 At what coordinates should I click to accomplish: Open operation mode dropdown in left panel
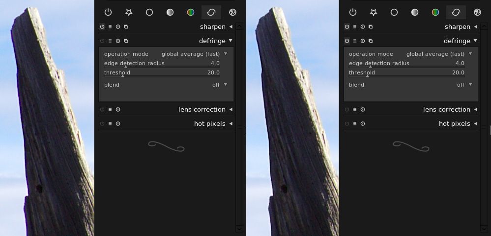pyautogui.click(x=195, y=54)
